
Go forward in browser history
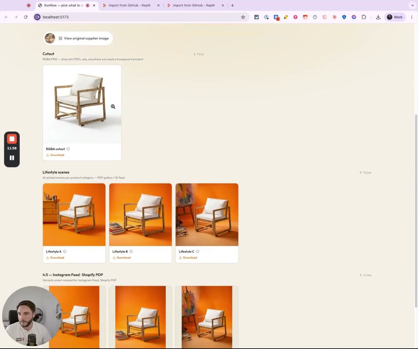pyautogui.click(x=16, y=17)
